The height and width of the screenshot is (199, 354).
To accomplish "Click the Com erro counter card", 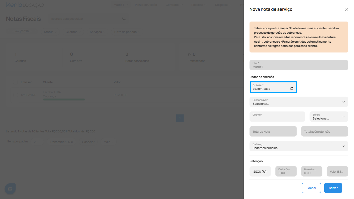I will 76,57.
